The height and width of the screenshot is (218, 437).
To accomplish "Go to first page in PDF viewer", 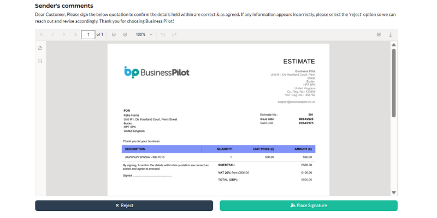I will tap(42, 34).
